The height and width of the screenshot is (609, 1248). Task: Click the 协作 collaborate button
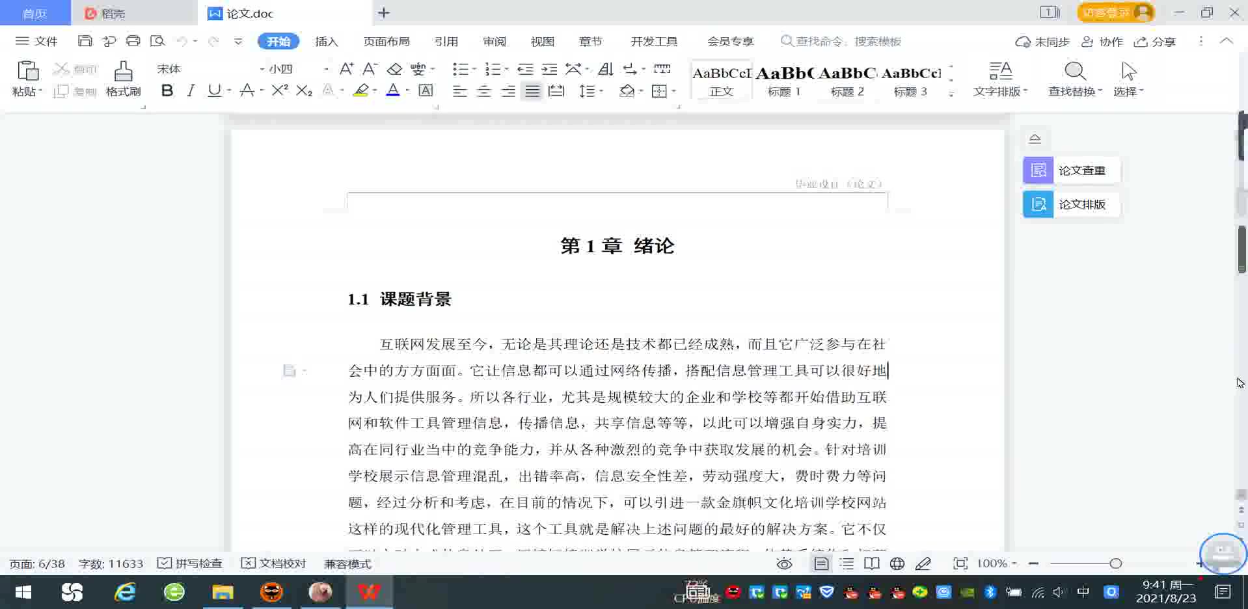click(1102, 42)
